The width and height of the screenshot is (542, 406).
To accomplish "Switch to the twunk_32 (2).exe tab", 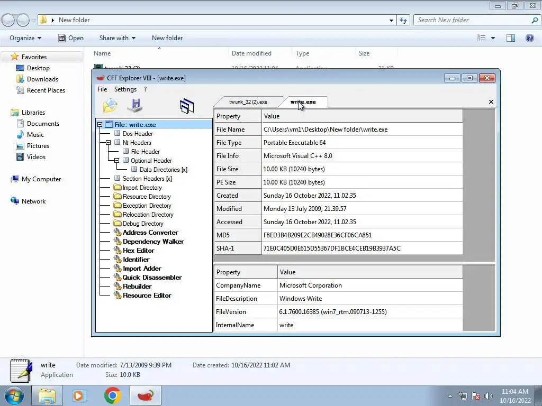I will click(248, 102).
